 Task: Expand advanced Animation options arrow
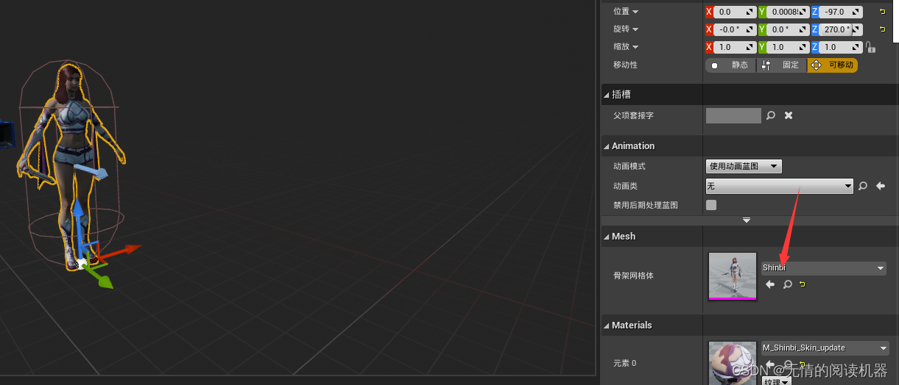(x=747, y=220)
